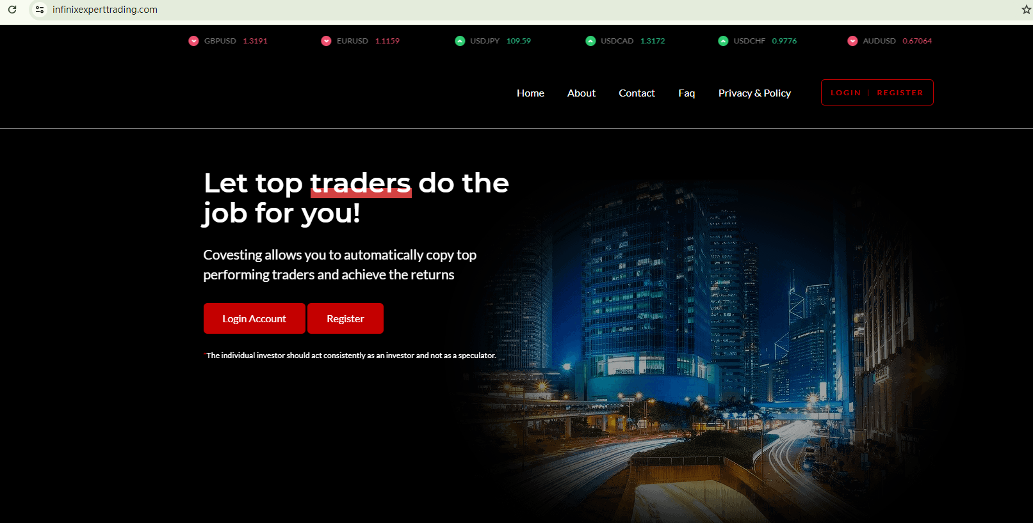Screen dimensions: 1033x523
Task: Click the USDCHF green up-arrow indicator
Action: [723, 41]
